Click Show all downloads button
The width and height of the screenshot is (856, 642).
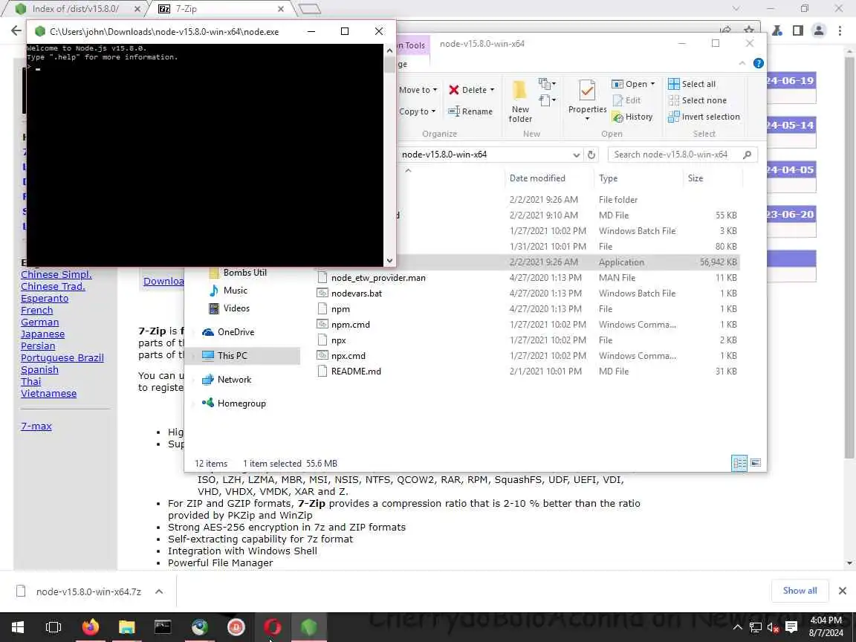[800, 591]
